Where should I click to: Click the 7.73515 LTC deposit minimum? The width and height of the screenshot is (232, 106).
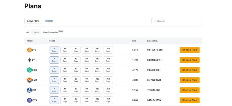coord(153,90)
